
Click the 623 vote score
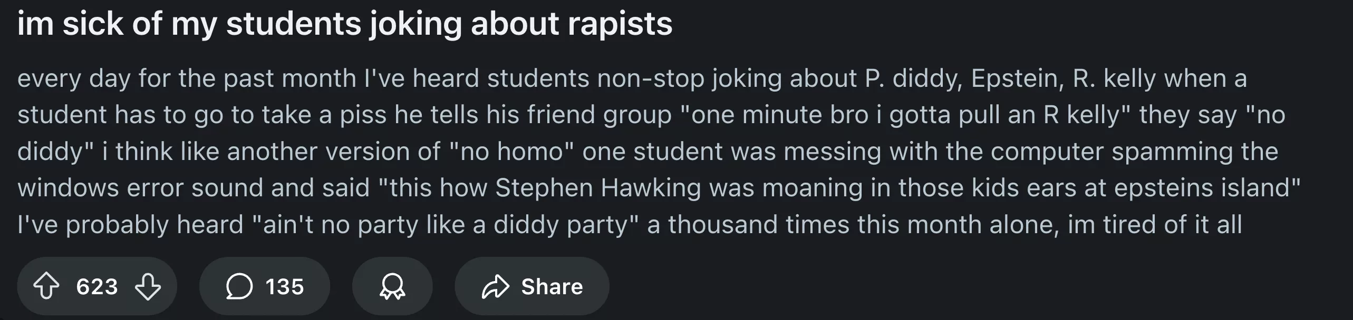pyautogui.click(x=97, y=287)
